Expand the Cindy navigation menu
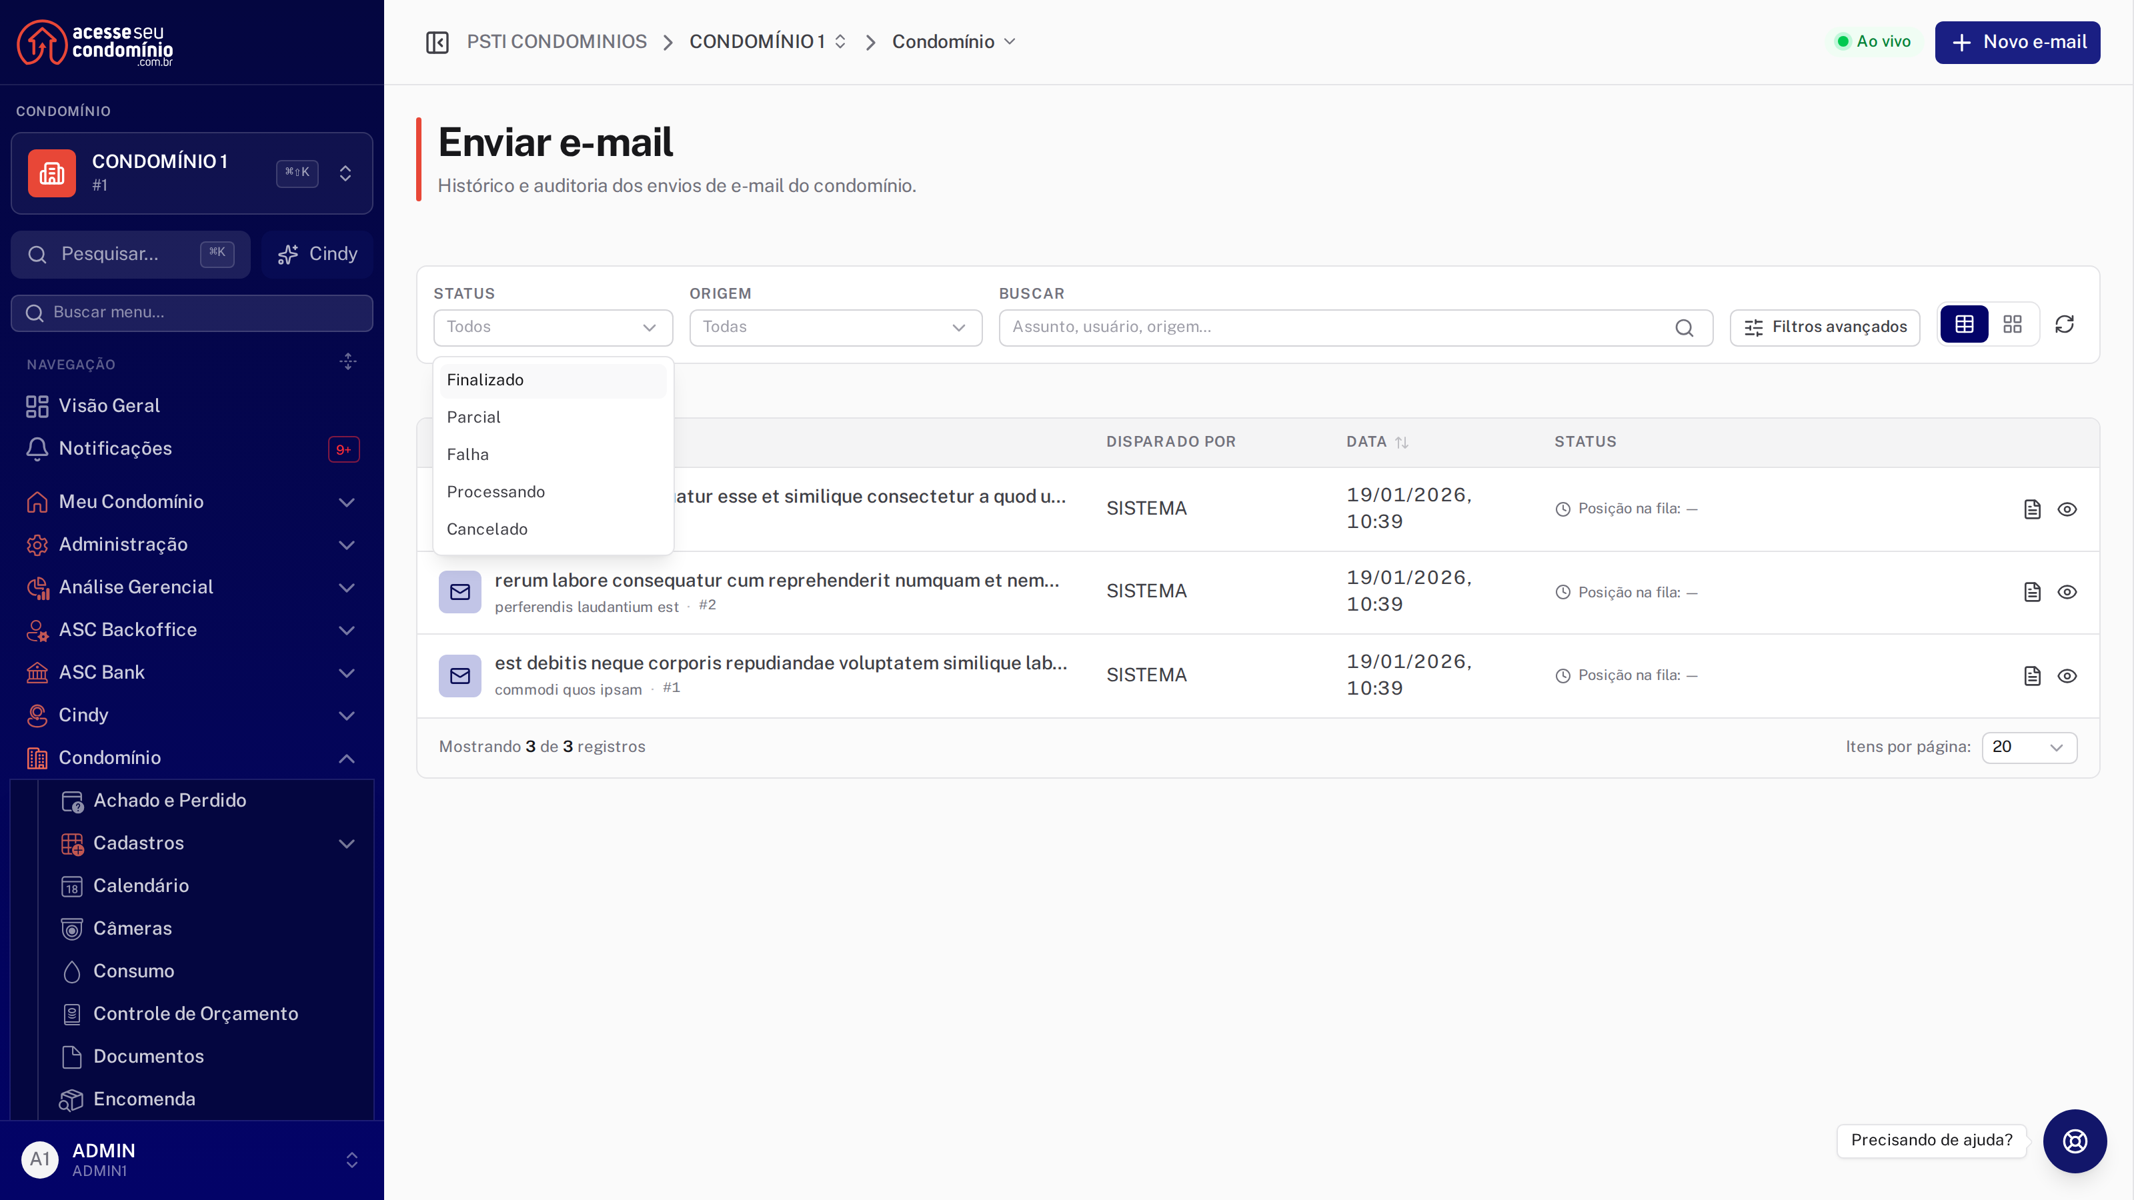The image size is (2134, 1200). coord(191,715)
